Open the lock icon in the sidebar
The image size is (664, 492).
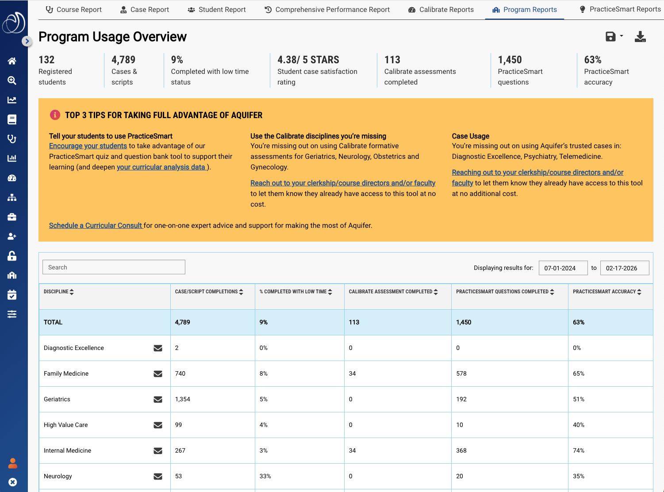(x=12, y=256)
